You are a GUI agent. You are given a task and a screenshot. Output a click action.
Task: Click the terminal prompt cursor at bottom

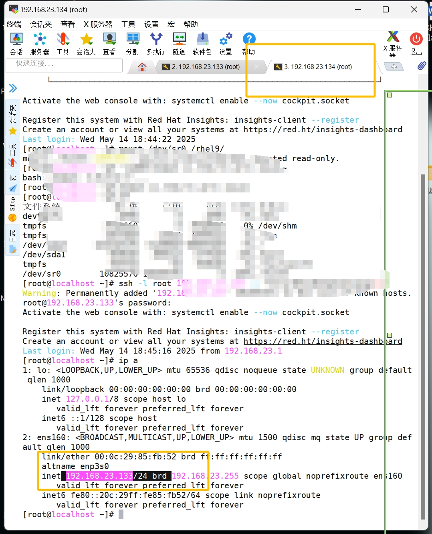pos(121,514)
